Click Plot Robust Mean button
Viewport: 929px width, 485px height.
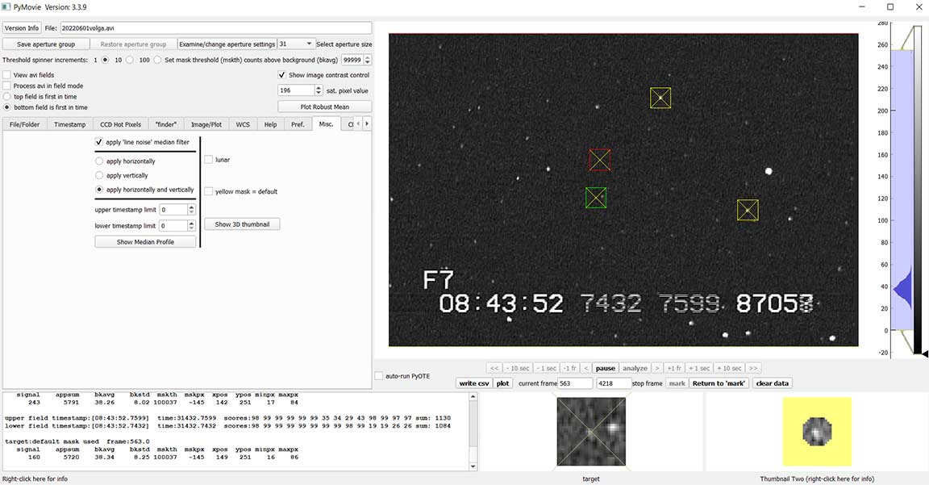(x=325, y=107)
